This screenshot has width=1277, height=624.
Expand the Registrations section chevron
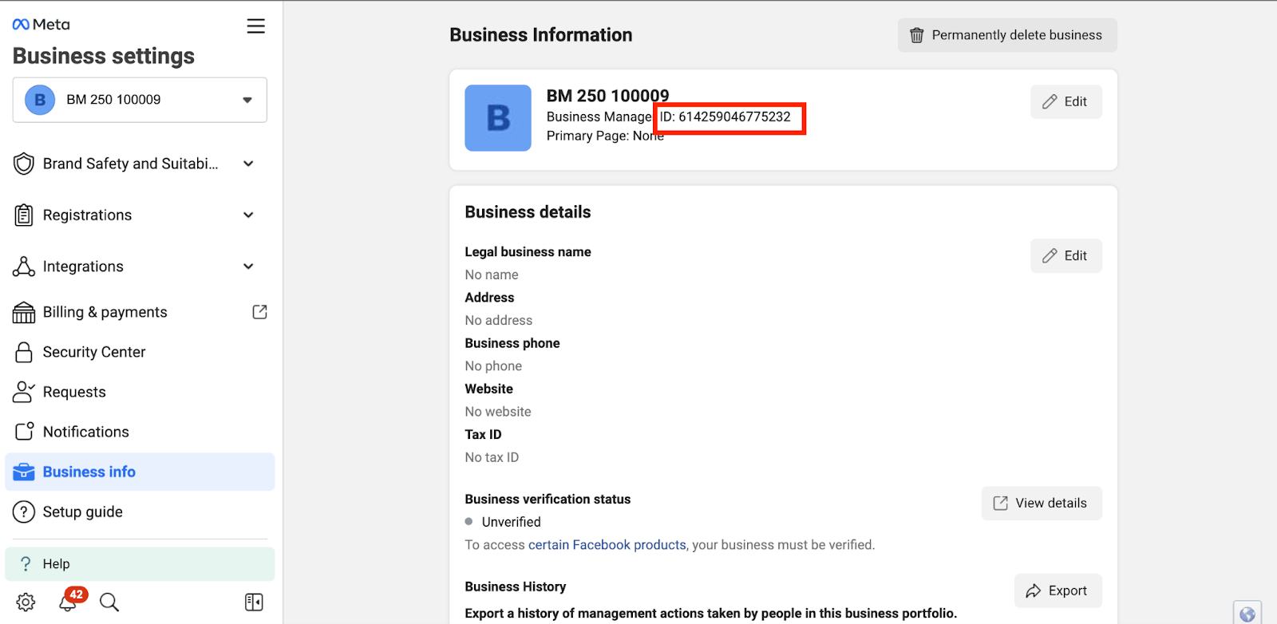tap(248, 215)
